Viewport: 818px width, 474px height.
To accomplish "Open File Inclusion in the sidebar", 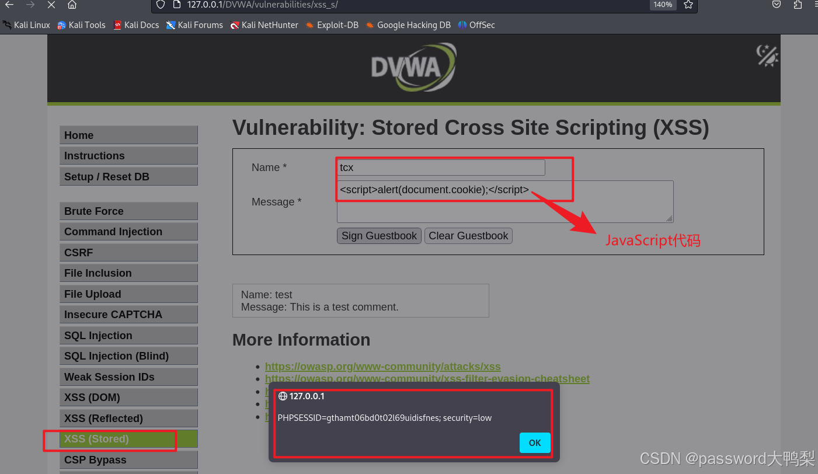I will tap(128, 273).
